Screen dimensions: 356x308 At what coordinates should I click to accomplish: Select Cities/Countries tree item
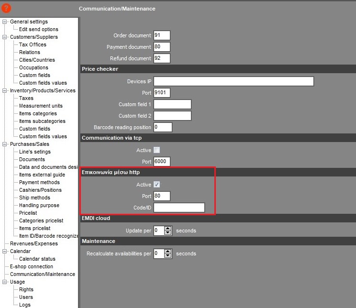click(37, 60)
